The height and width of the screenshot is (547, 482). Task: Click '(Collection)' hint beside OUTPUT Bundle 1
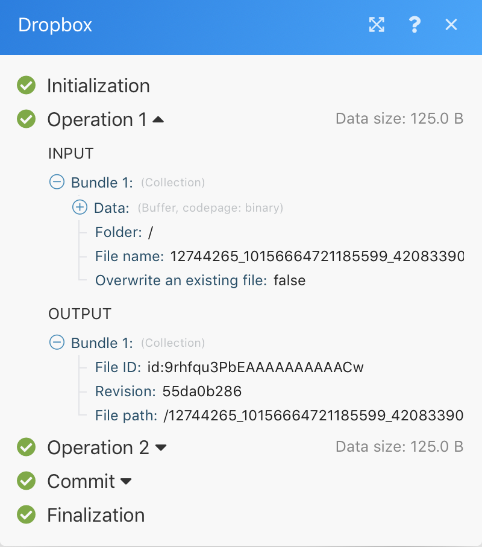[173, 343]
